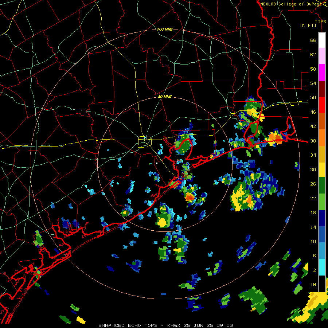Select the 10 legend value
The height and width of the screenshot is (328, 328).
click(313, 241)
